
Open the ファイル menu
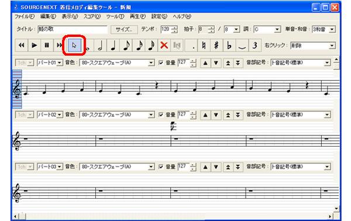pos(25,16)
